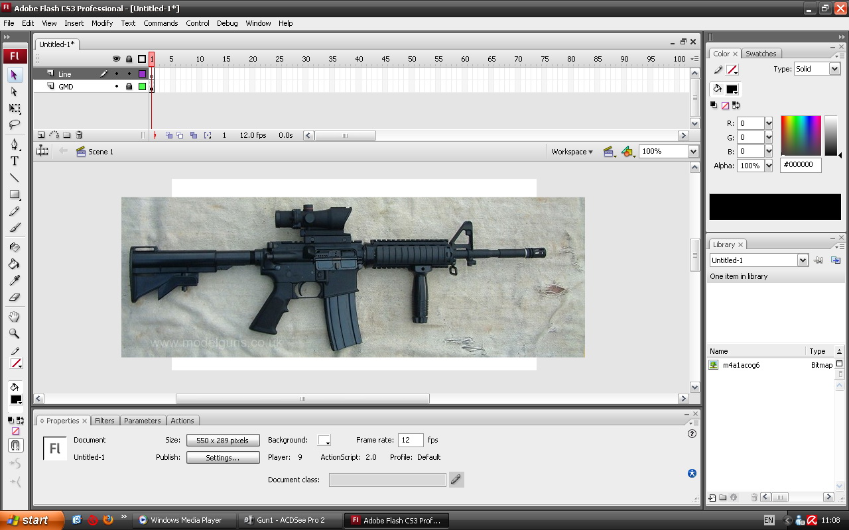Expand the stage zoom percentage dropdown

(x=693, y=152)
